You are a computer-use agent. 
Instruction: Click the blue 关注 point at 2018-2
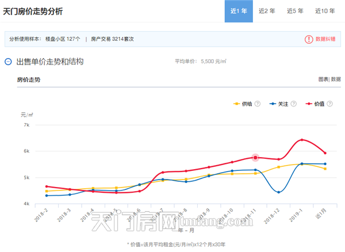pyautogui.click(x=47, y=196)
